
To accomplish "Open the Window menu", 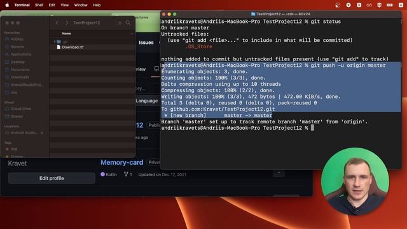I will coord(81,5).
